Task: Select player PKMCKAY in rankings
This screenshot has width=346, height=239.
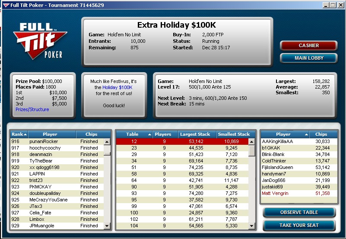Action: tap(57, 187)
